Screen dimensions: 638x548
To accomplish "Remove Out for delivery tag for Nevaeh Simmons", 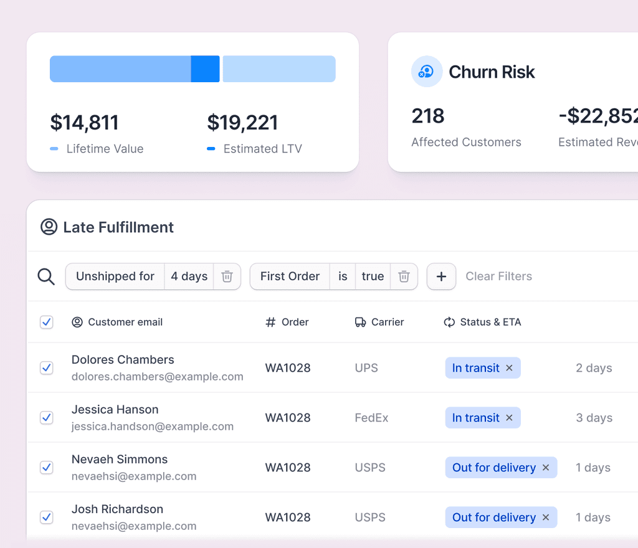I will tap(546, 468).
